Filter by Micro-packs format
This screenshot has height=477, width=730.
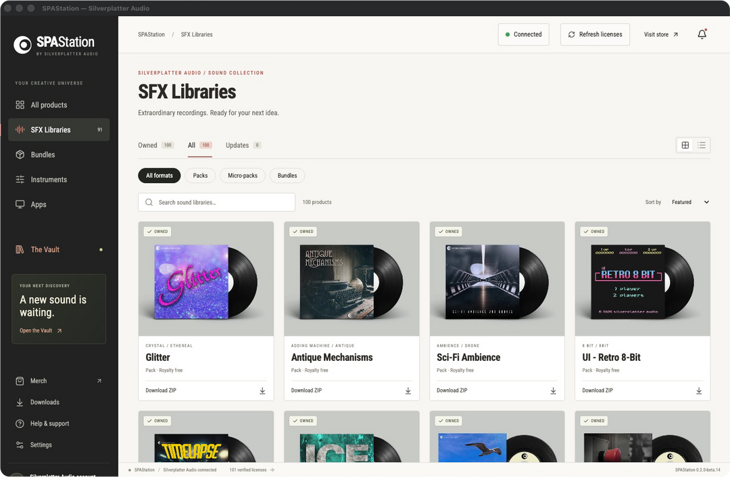coord(243,176)
